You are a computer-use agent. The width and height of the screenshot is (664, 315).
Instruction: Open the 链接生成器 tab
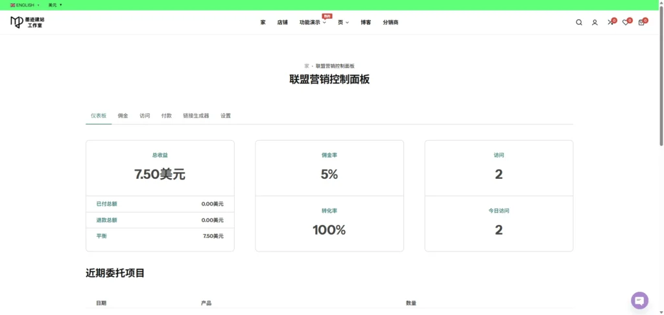(196, 116)
